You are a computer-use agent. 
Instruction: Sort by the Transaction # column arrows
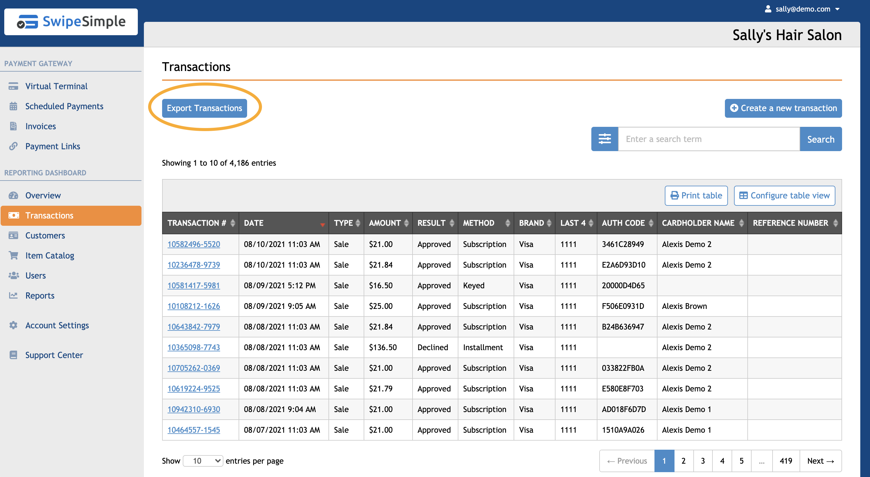[x=233, y=223]
